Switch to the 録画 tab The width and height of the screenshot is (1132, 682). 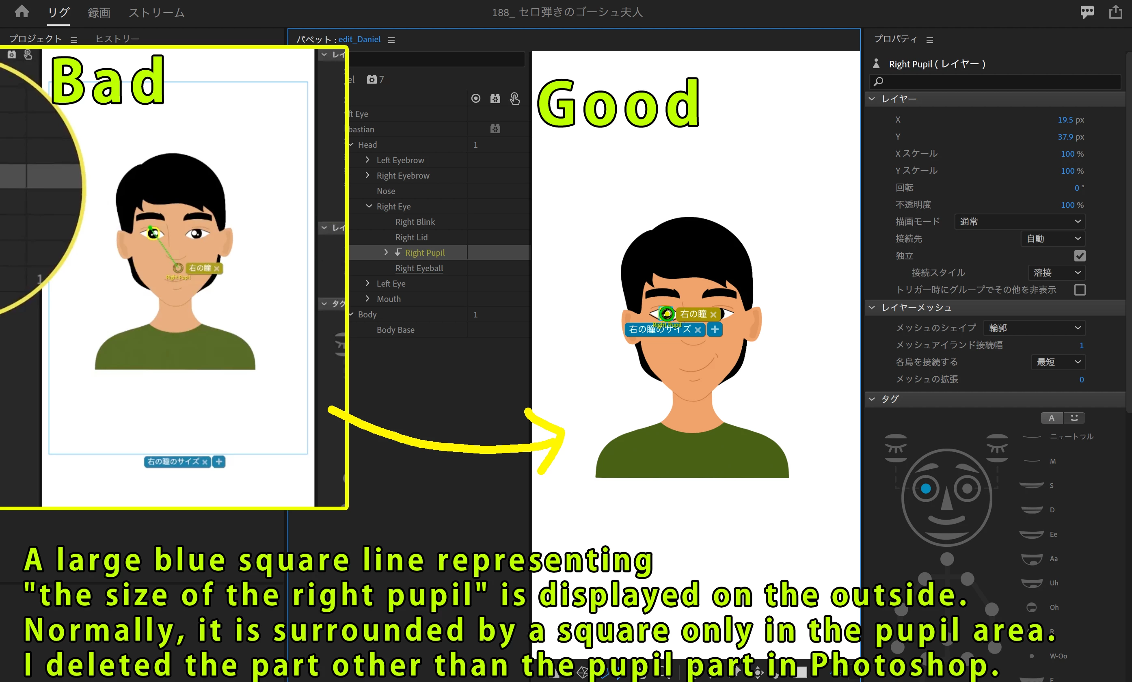[99, 13]
